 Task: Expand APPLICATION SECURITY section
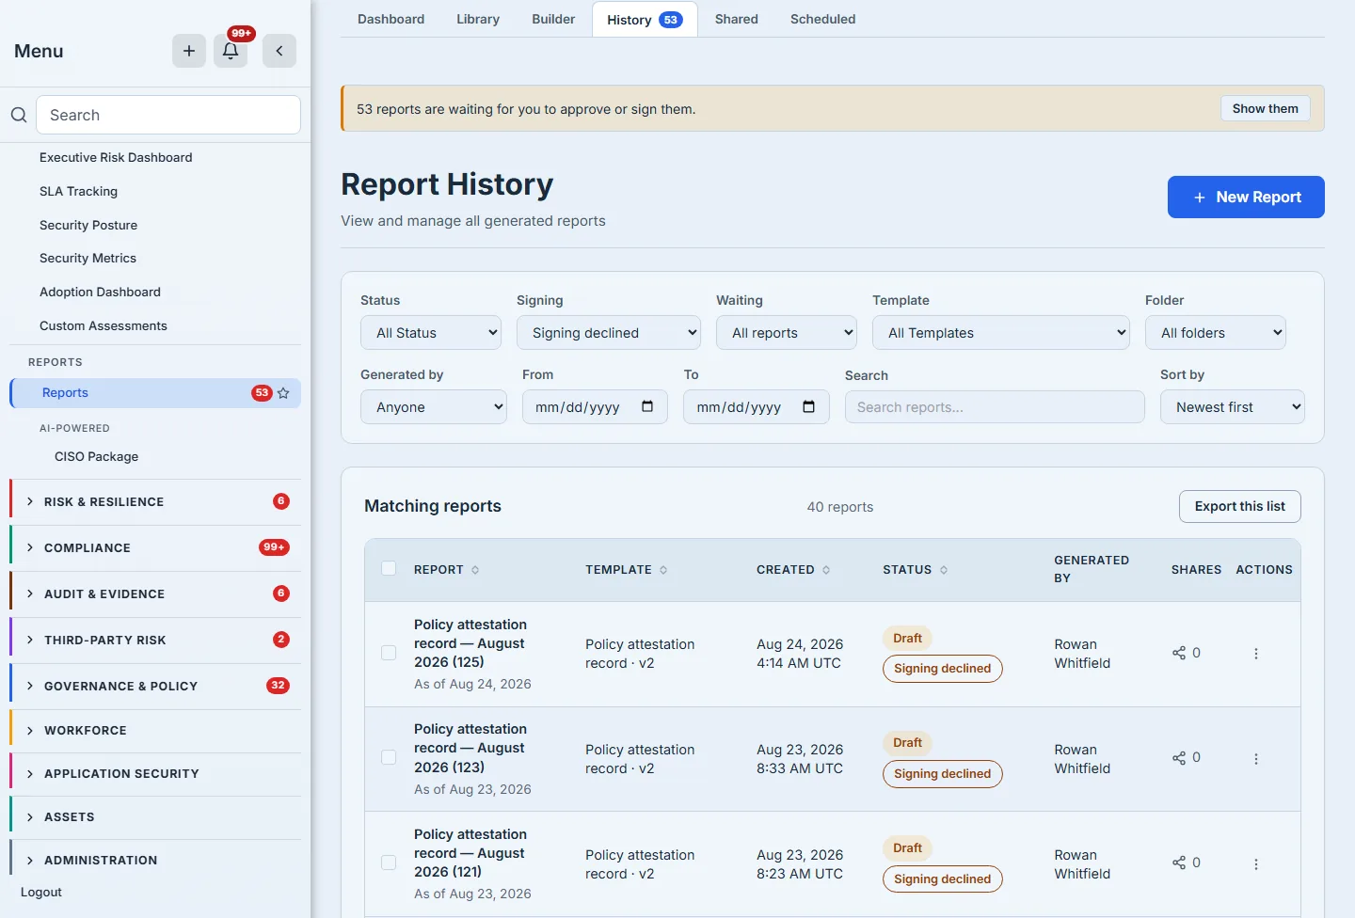(x=155, y=774)
